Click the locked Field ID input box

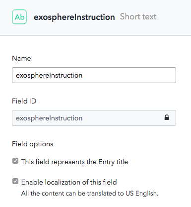pyautogui.click(x=94, y=118)
